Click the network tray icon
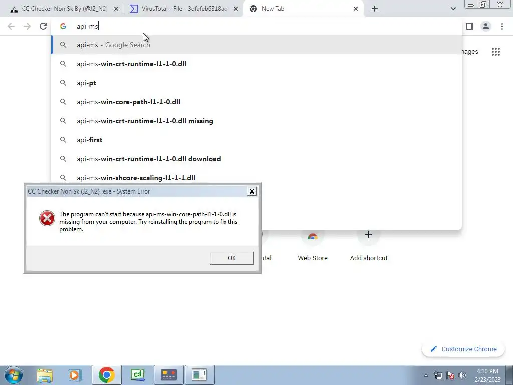Screen dimensions: 513x385 438,375
